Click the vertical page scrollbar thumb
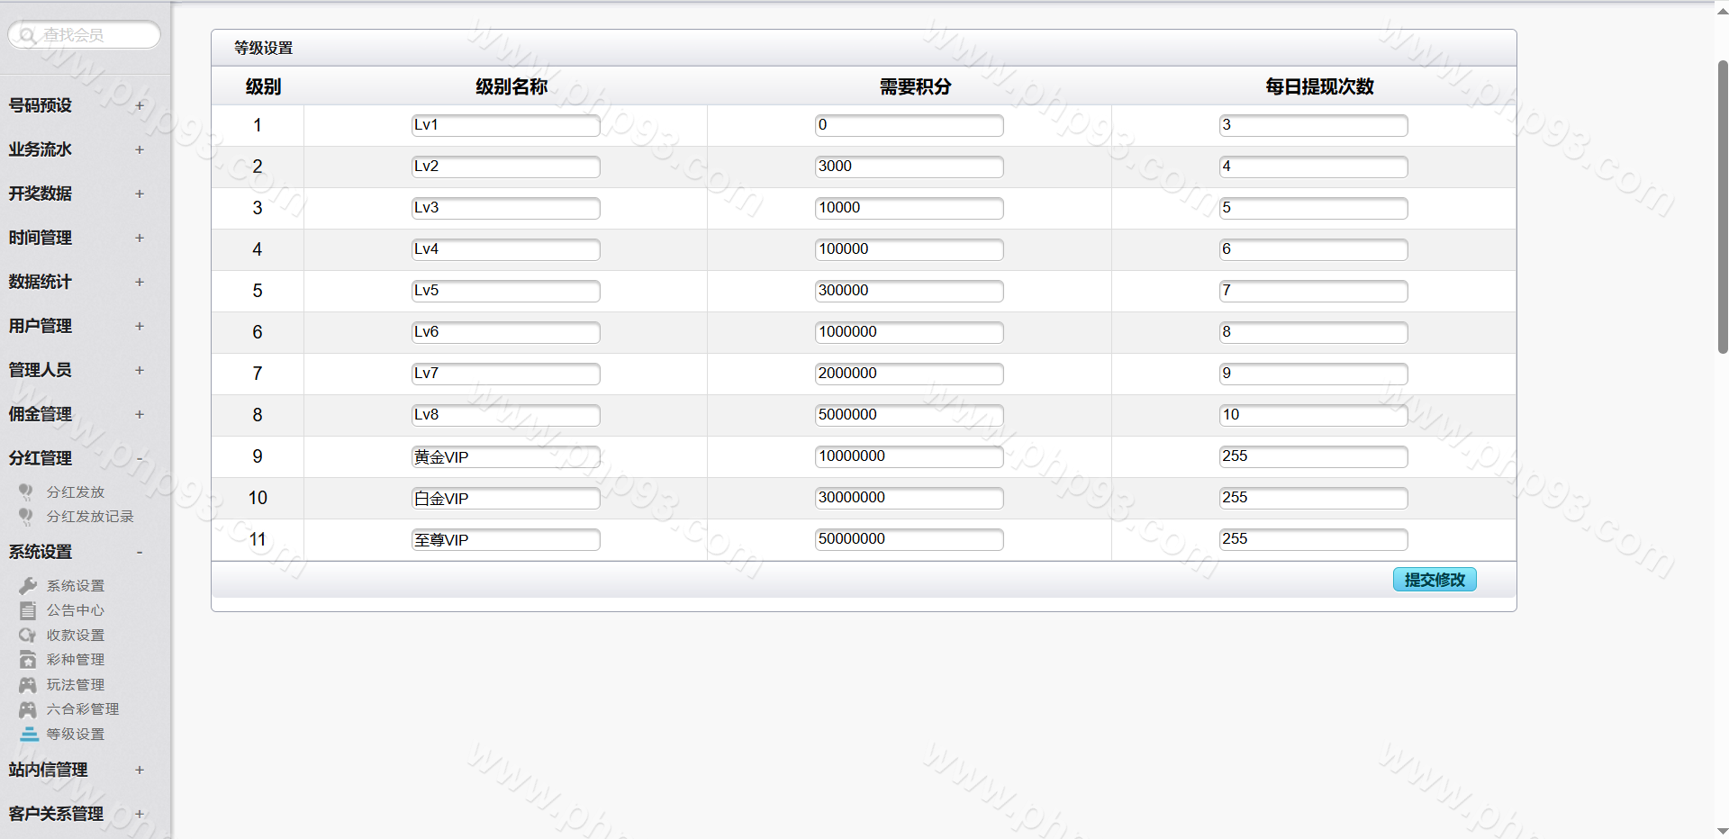Screen dimensions: 1729x839 click(x=1722, y=207)
